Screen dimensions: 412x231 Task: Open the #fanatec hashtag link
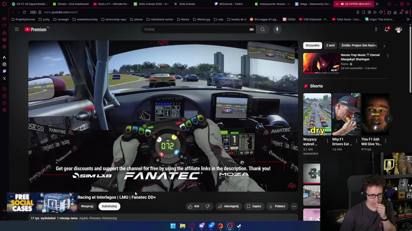point(95,218)
